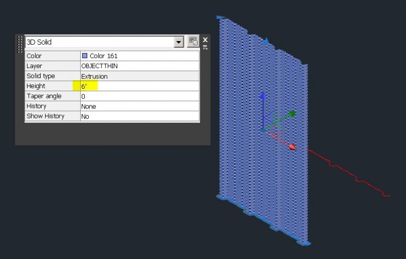Click the dotted panel grip handle
The height and width of the screenshot is (259, 406).
20,44
